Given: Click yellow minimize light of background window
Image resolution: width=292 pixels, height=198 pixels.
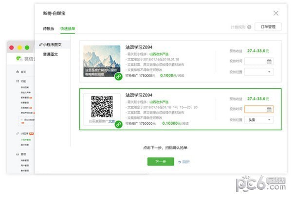Looking at the screenshot, I should pos(19,48).
